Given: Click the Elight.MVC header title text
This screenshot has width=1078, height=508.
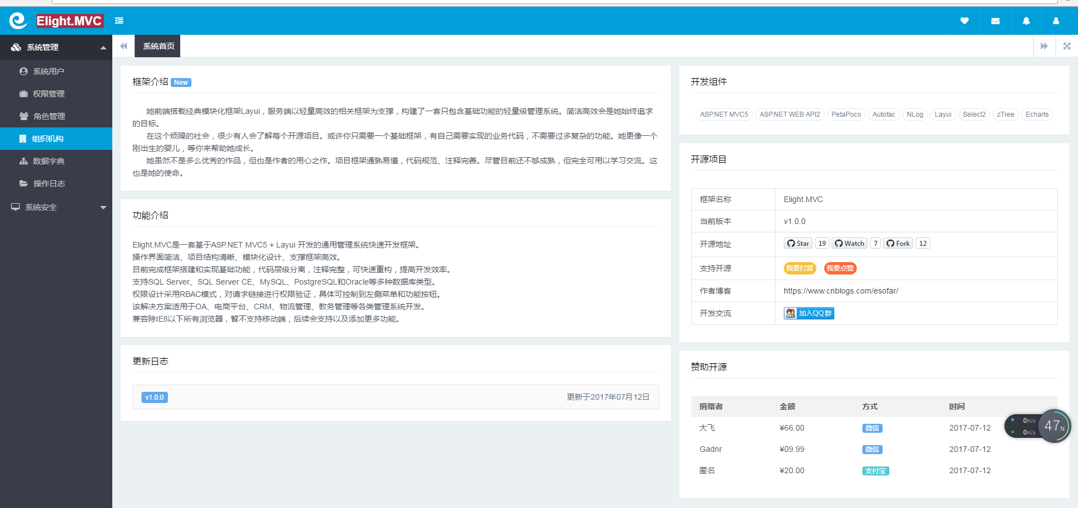Looking at the screenshot, I should click(70, 21).
